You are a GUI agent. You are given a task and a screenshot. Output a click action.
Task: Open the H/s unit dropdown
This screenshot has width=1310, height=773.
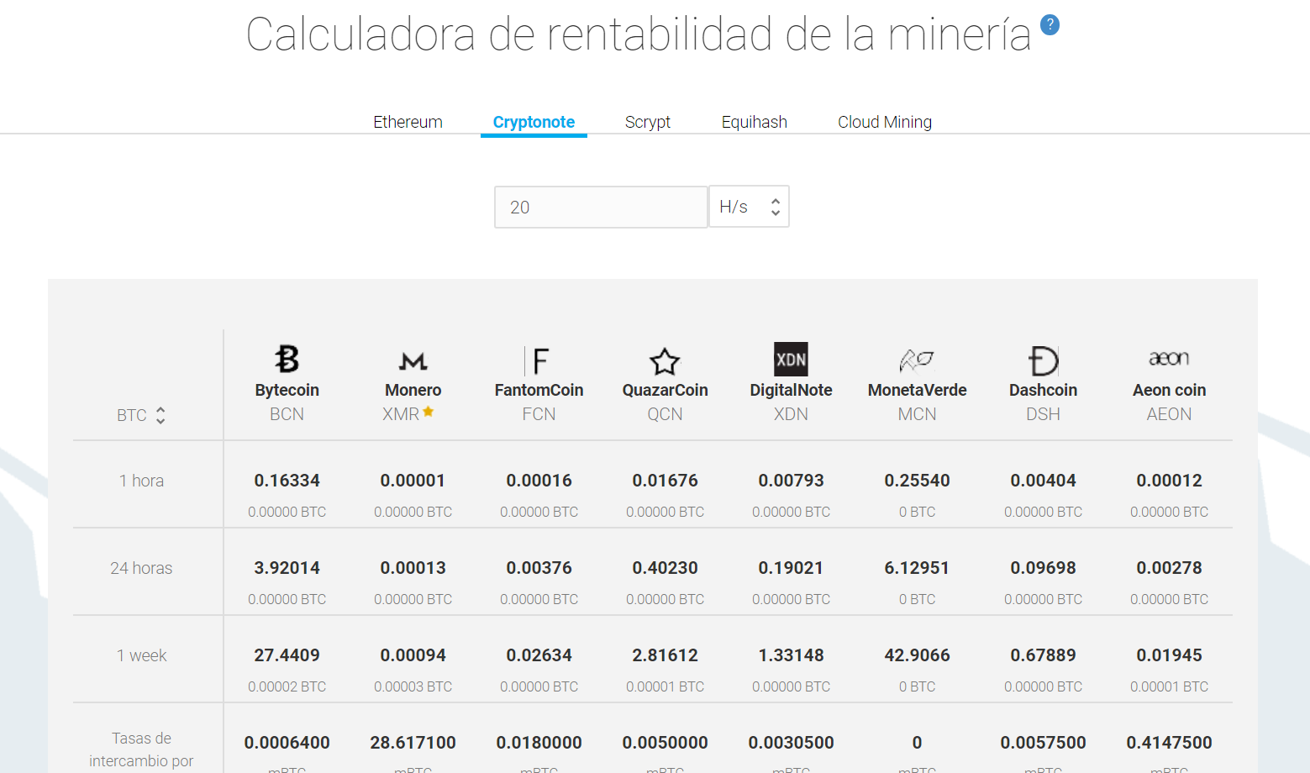[x=750, y=207]
